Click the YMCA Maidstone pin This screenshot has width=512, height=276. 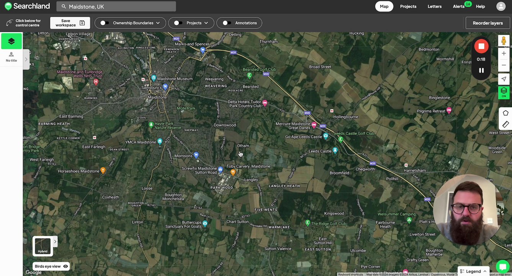coord(160,141)
